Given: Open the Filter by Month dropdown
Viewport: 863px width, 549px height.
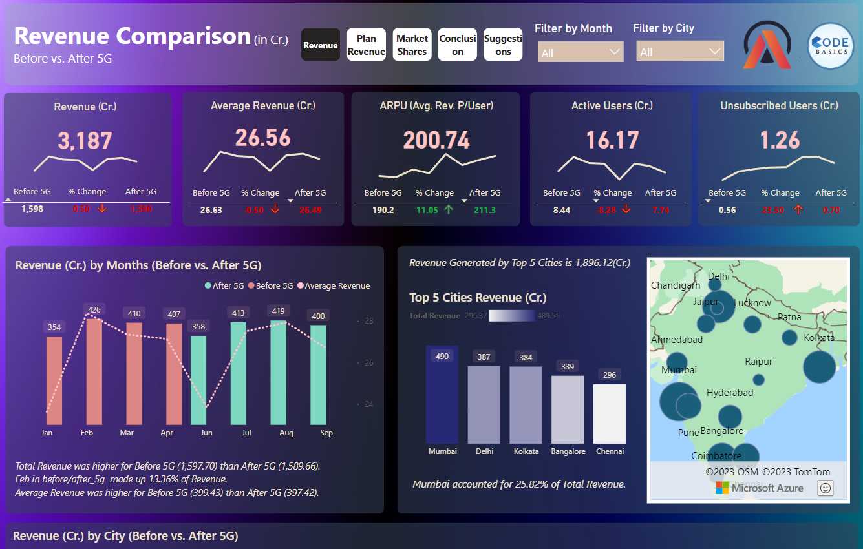Looking at the screenshot, I should [x=580, y=52].
